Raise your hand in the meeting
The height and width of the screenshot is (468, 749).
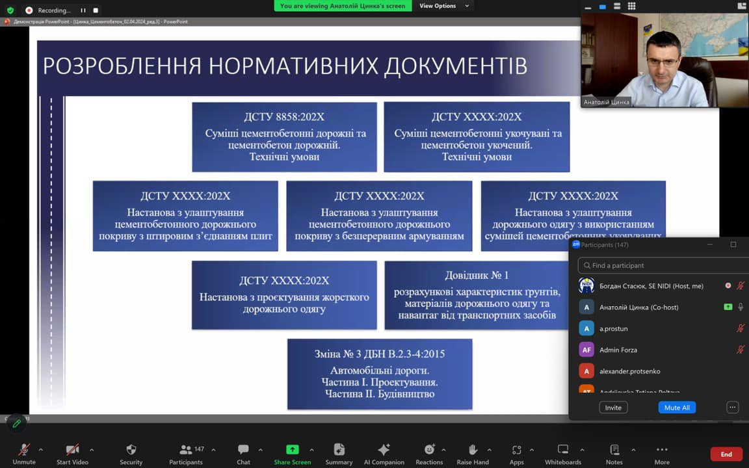pyautogui.click(x=473, y=453)
